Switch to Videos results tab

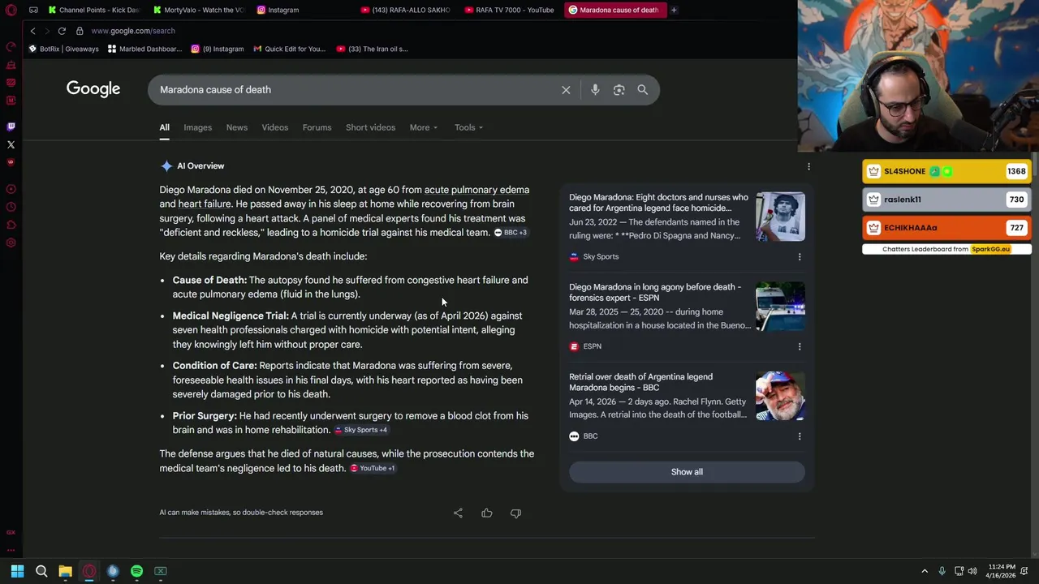[274, 127]
